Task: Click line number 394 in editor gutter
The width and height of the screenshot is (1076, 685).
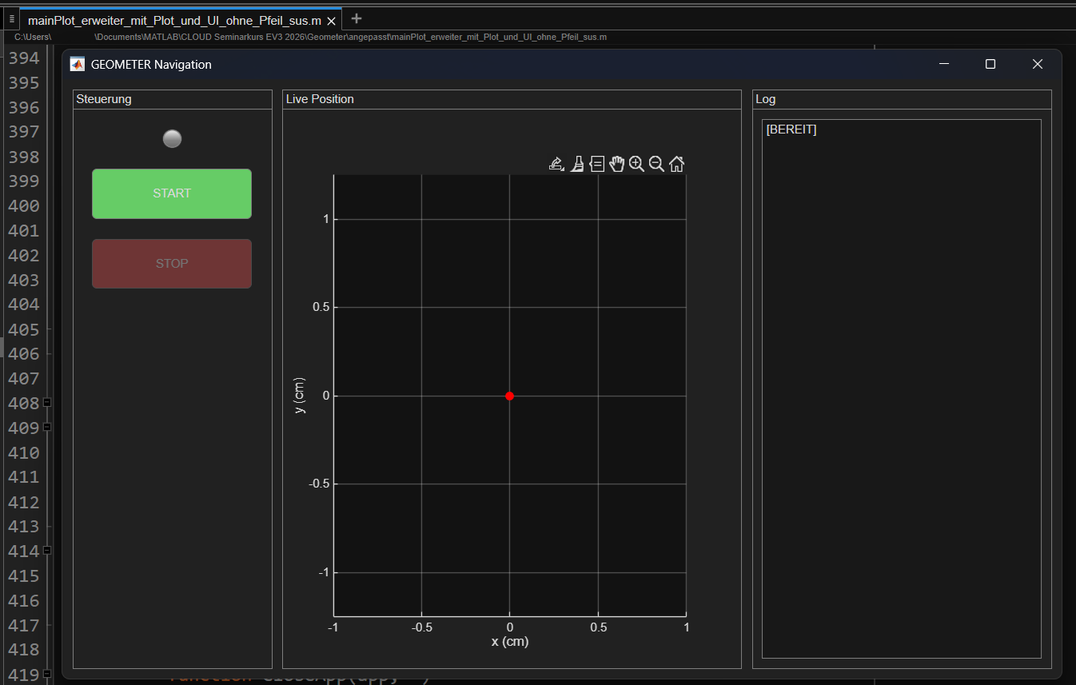Action: (23, 58)
